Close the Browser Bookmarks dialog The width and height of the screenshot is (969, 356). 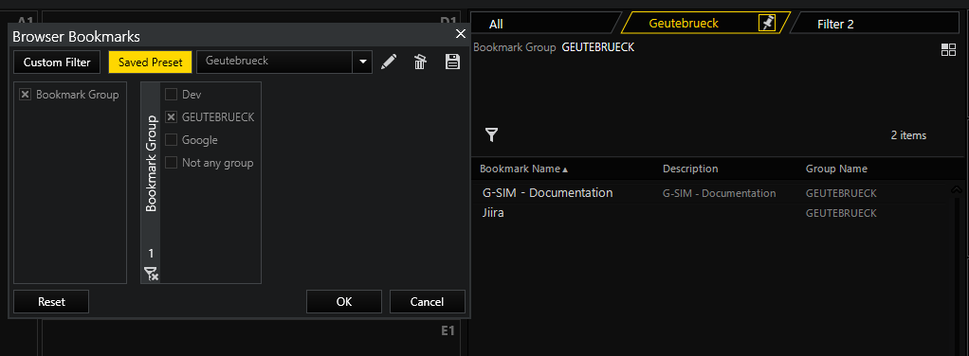tap(461, 34)
